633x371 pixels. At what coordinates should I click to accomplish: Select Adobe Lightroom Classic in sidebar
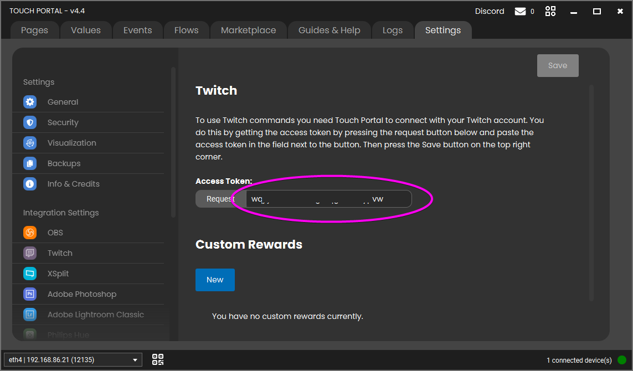coord(95,315)
